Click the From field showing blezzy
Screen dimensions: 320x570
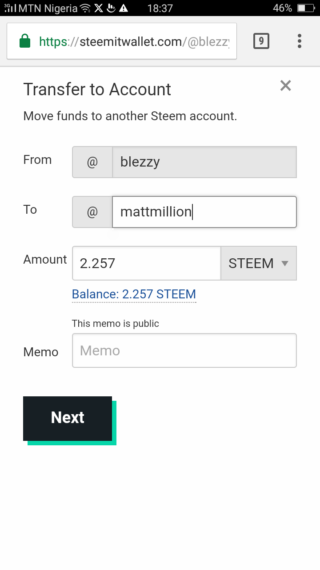pyautogui.click(x=204, y=162)
